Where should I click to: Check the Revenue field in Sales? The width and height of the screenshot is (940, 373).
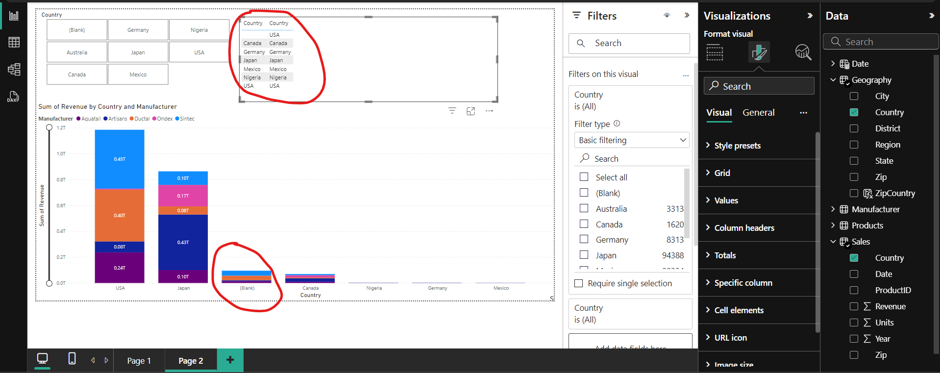(x=854, y=306)
